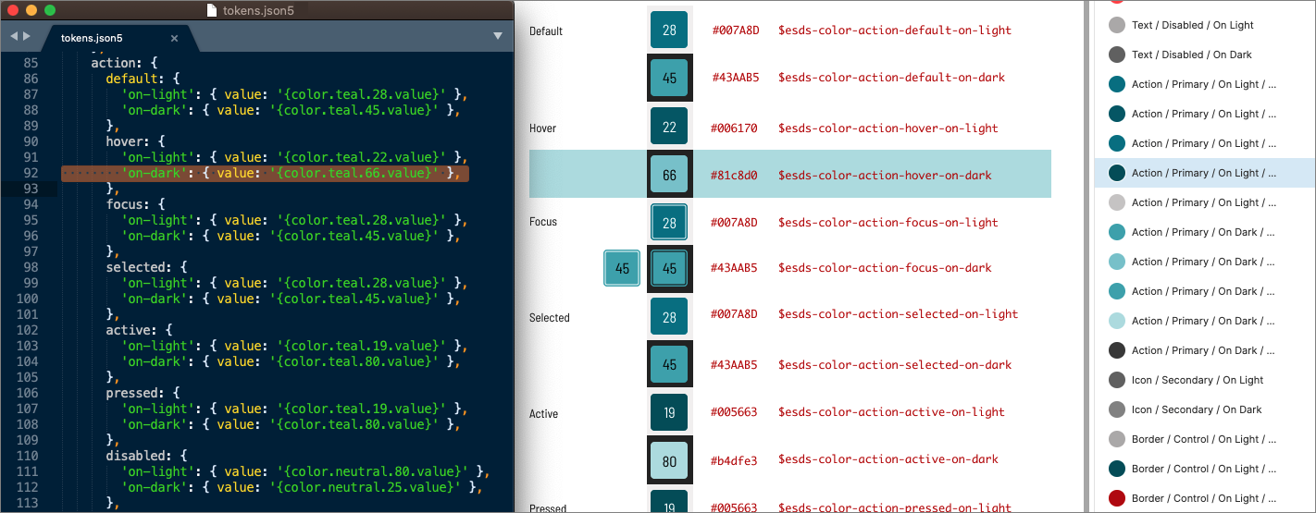Click the 80 swatch for active-on-dark
Viewport: 1316px width, 513px height.
(669, 460)
